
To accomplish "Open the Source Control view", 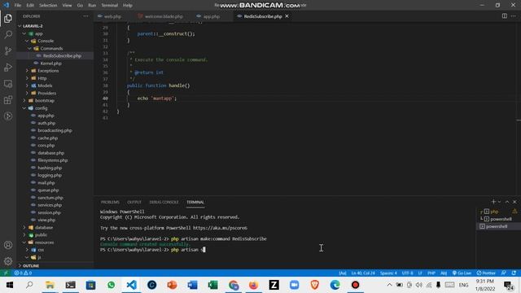I will [8, 50].
